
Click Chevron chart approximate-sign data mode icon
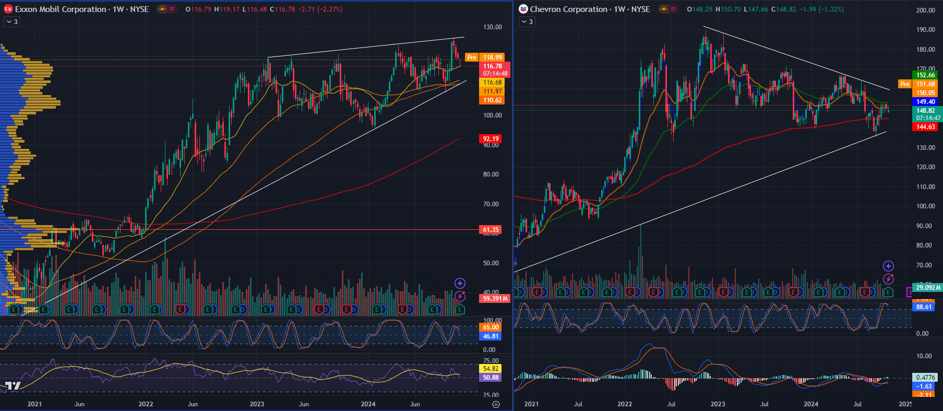673,9
